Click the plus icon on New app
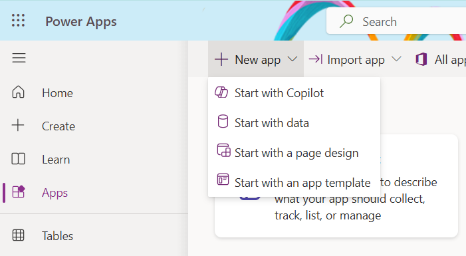This screenshot has width=466, height=256. point(221,59)
